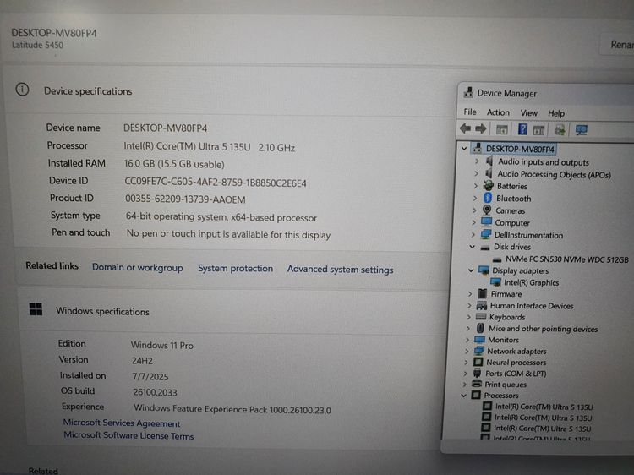
Task: Click the Network adapters category icon
Action: [x=479, y=351]
